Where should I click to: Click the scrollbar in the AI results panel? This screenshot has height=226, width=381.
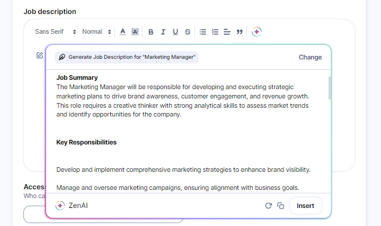(330, 88)
